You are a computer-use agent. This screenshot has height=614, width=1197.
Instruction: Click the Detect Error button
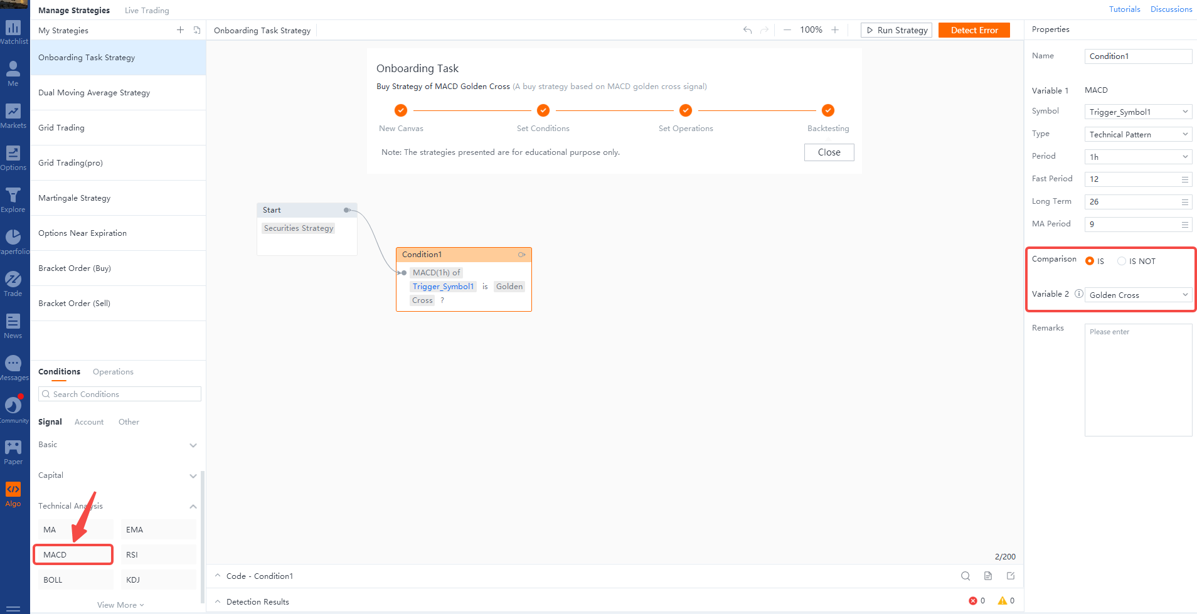coord(974,30)
